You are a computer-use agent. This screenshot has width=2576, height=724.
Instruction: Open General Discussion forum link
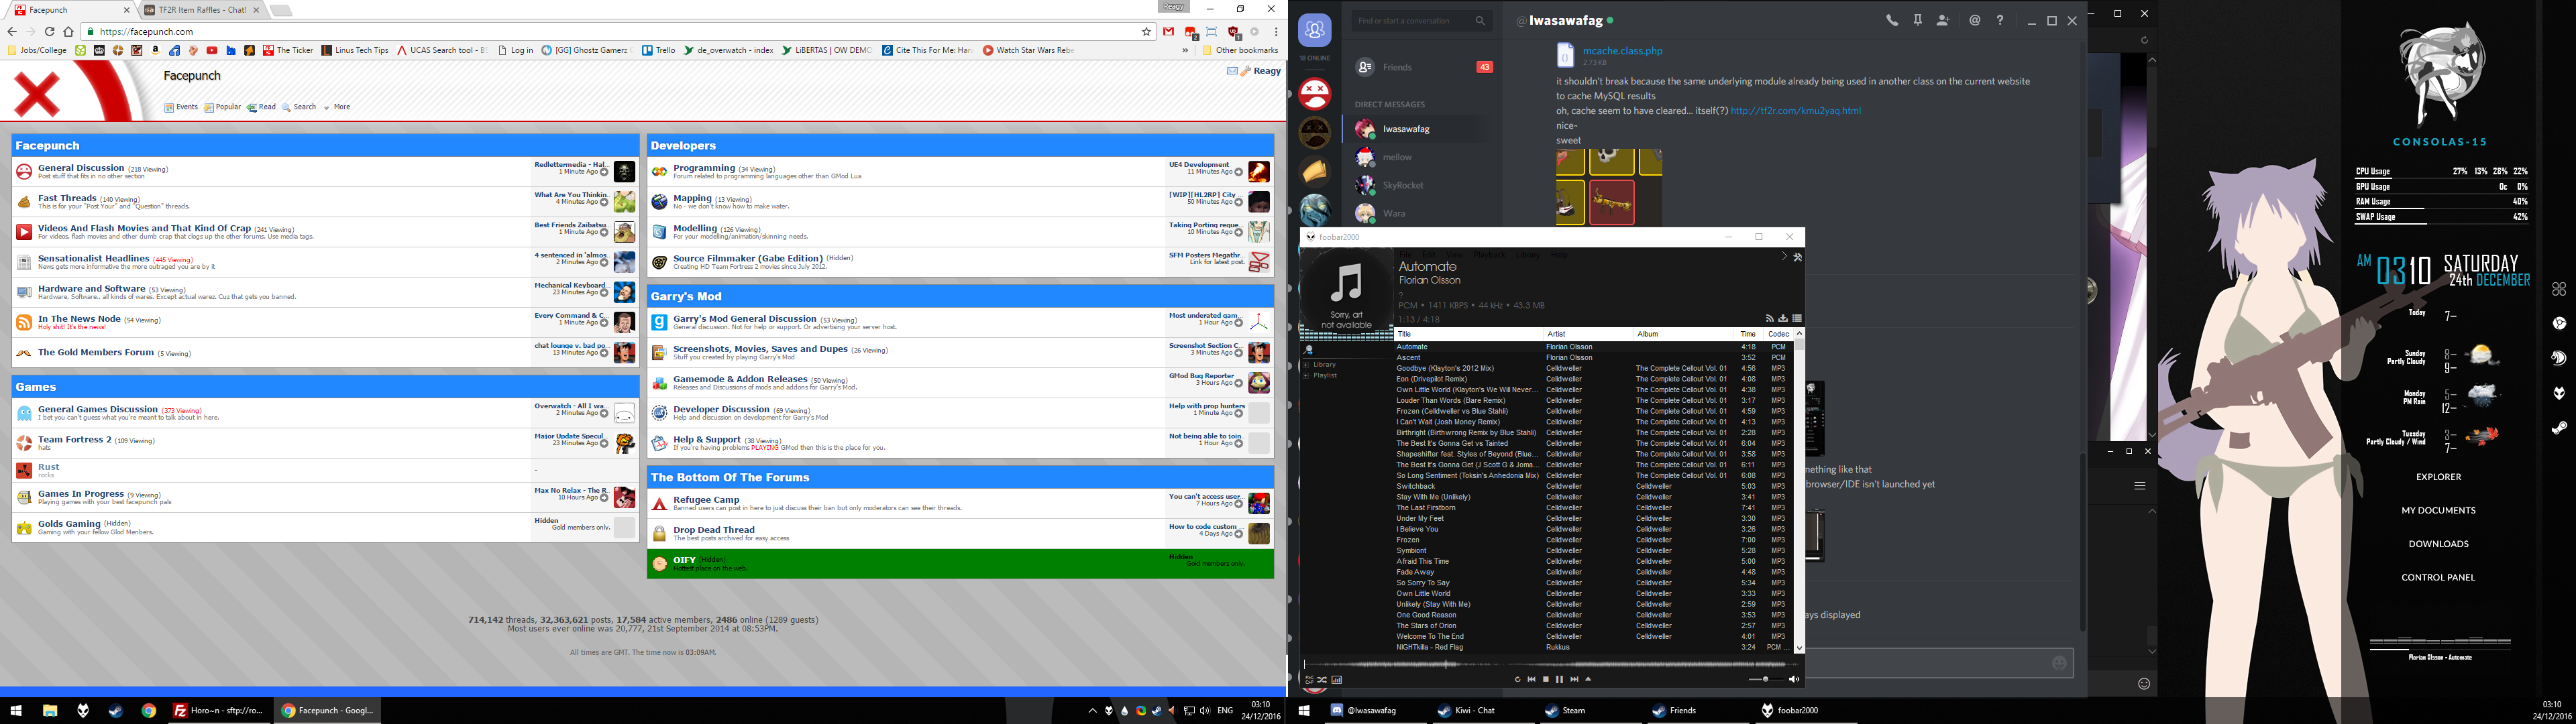(x=81, y=168)
